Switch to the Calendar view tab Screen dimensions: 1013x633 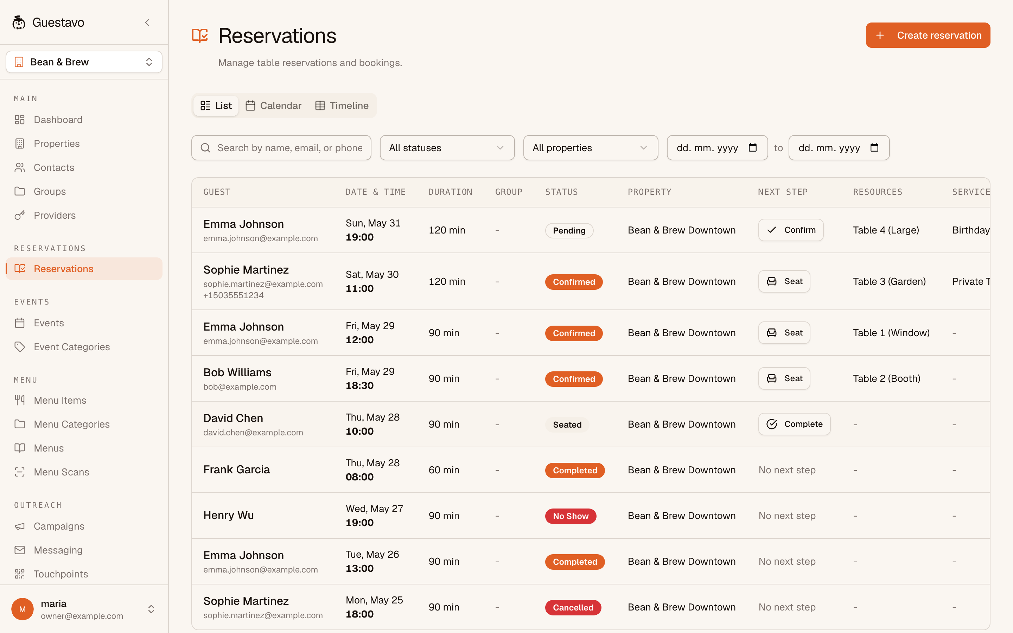click(273, 105)
